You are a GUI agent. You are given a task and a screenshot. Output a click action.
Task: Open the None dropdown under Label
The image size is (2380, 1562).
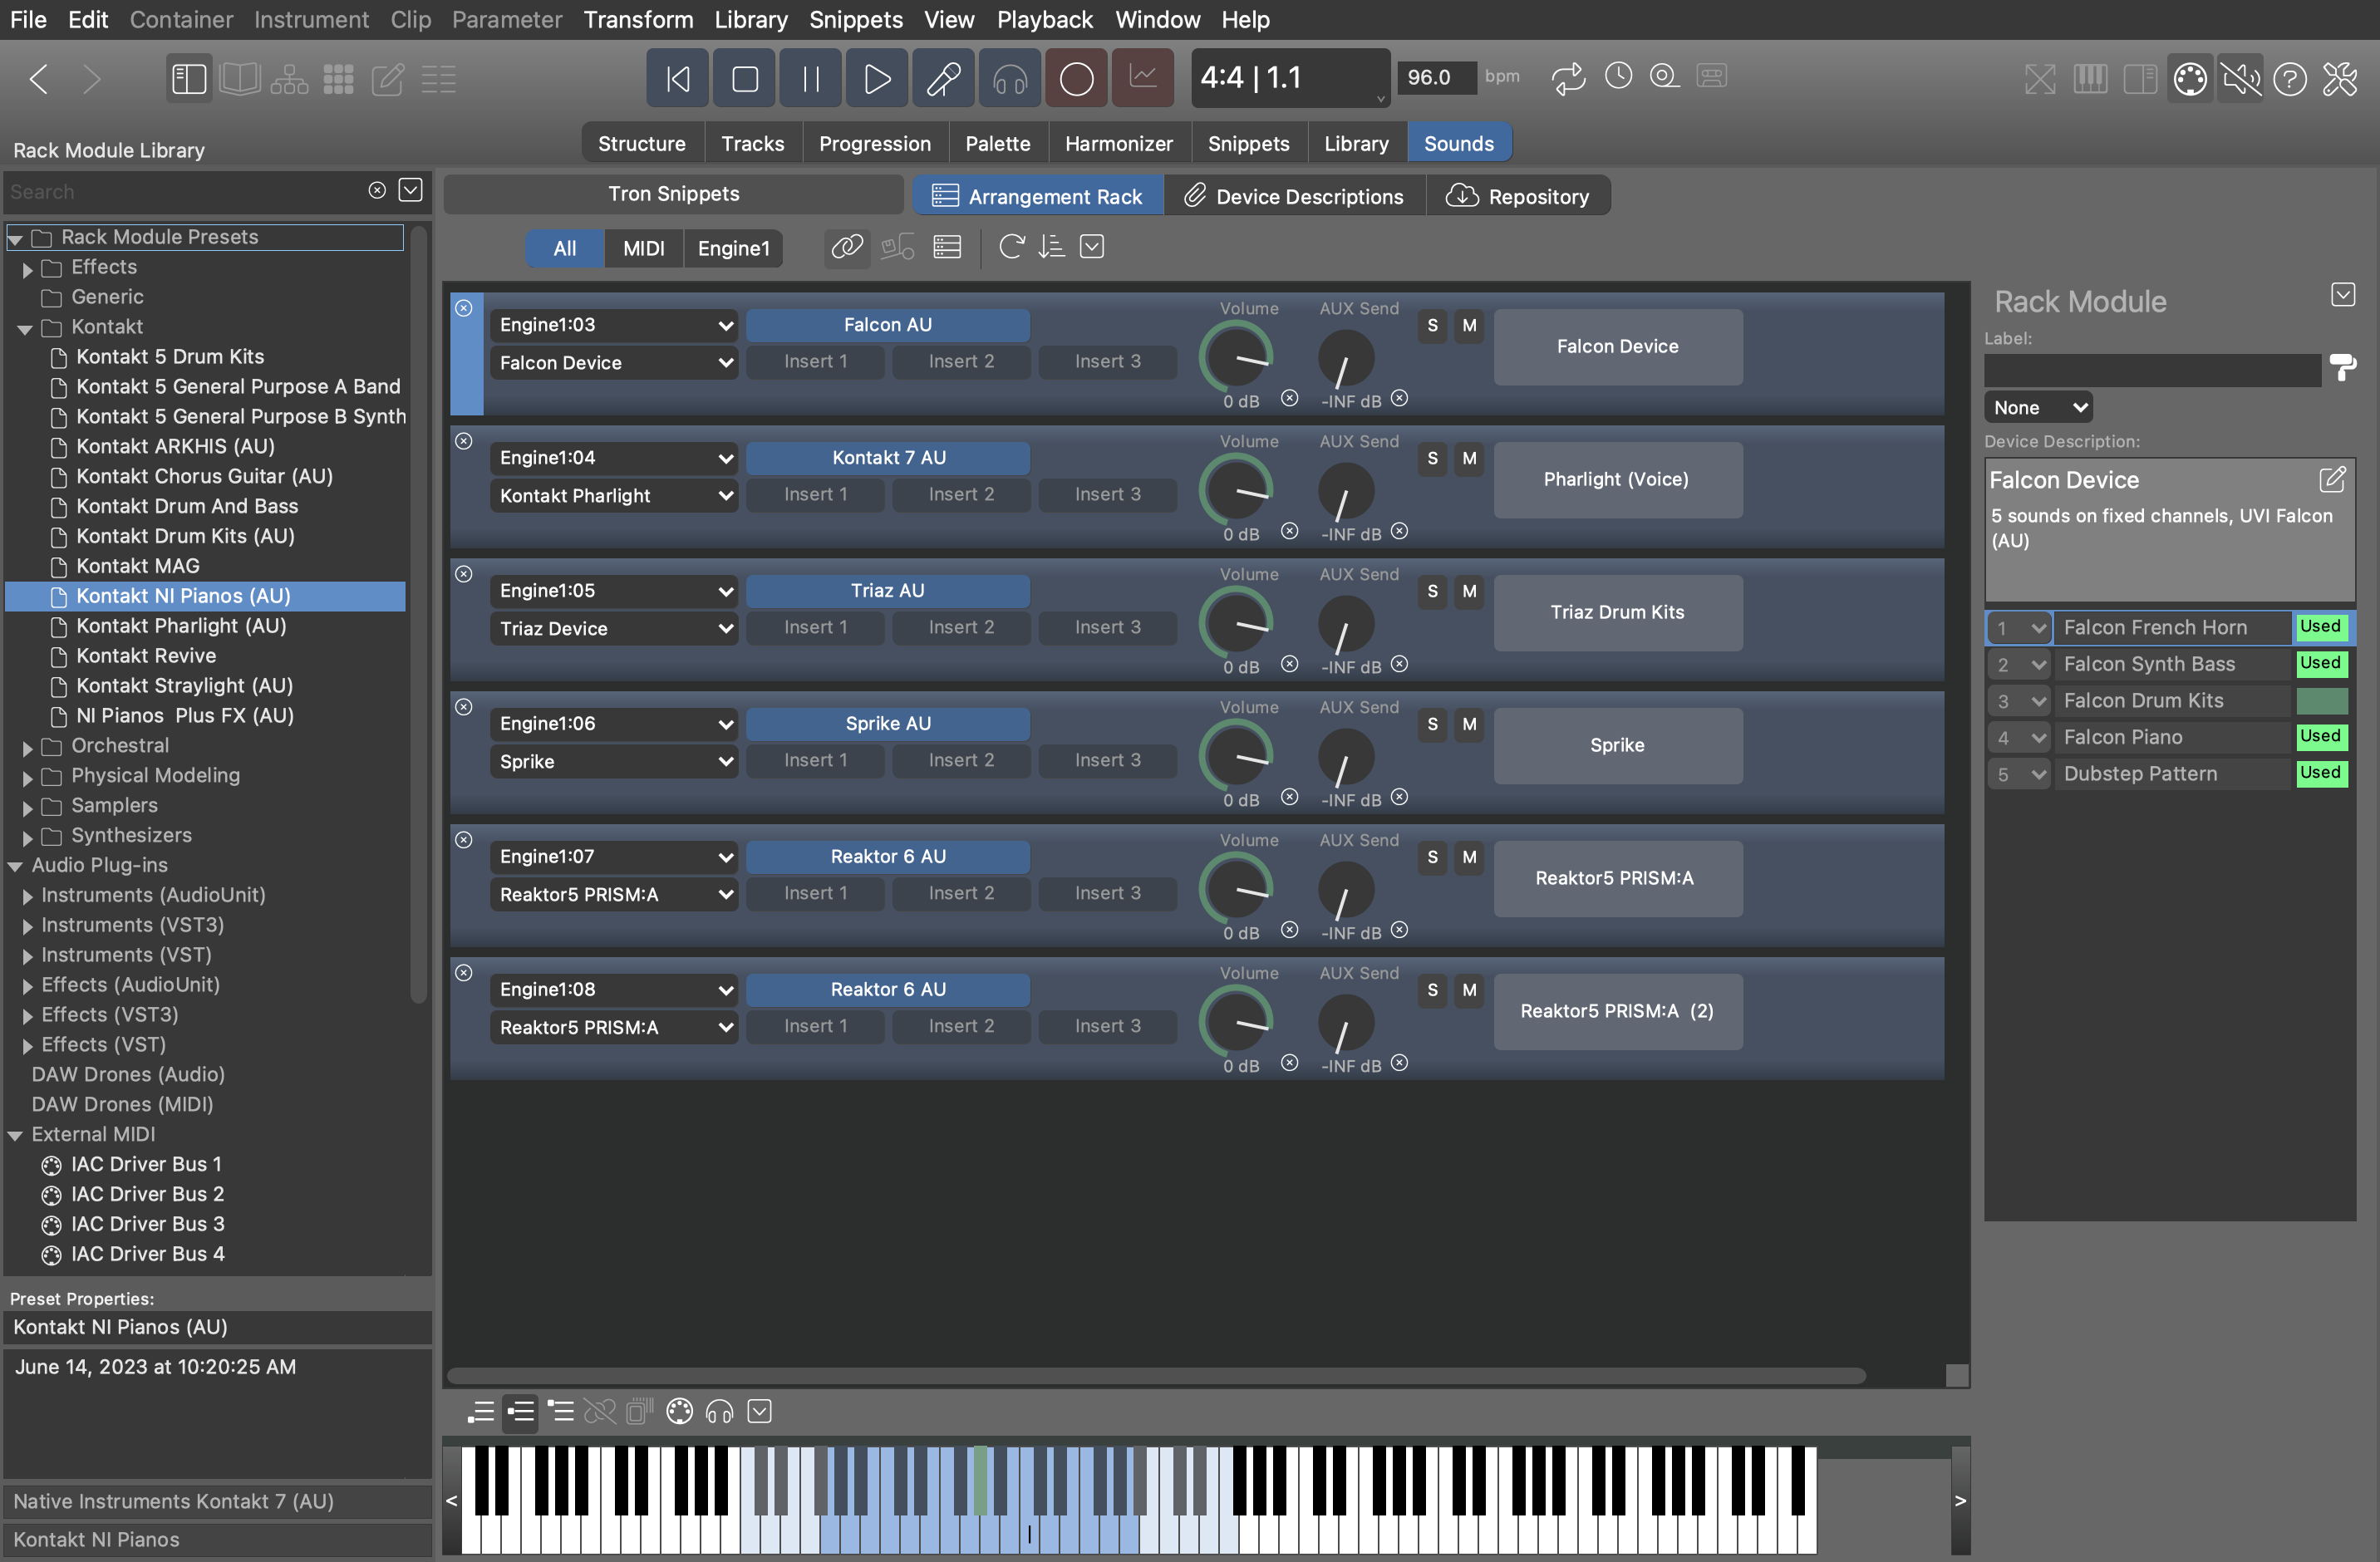pyautogui.click(x=2038, y=408)
